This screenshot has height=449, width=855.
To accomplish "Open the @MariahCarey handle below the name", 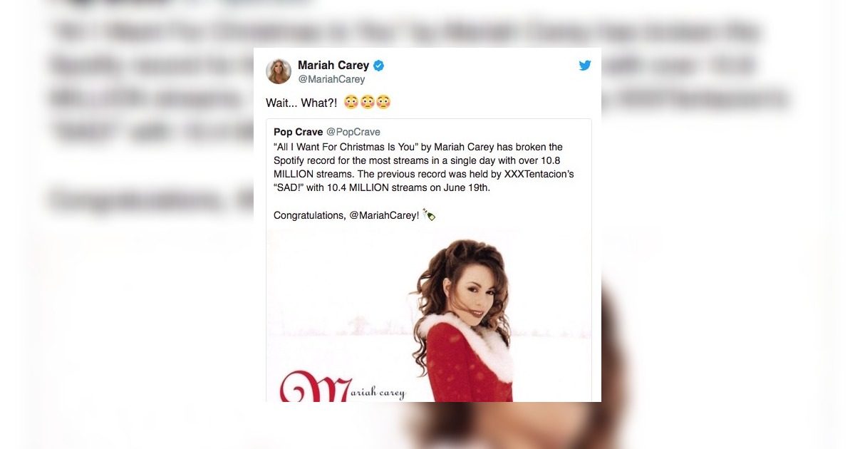I will point(331,79).
